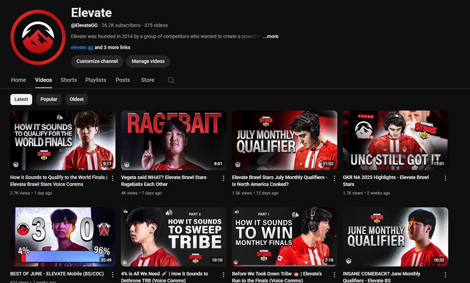
Task: Open the Store tab
Action: 148,80
